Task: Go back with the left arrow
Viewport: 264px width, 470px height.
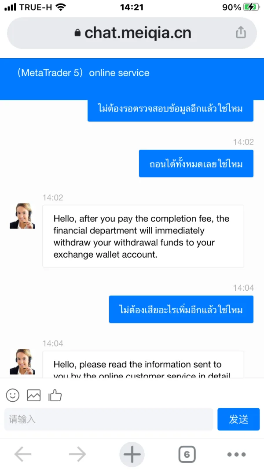Action: [23, 455]
